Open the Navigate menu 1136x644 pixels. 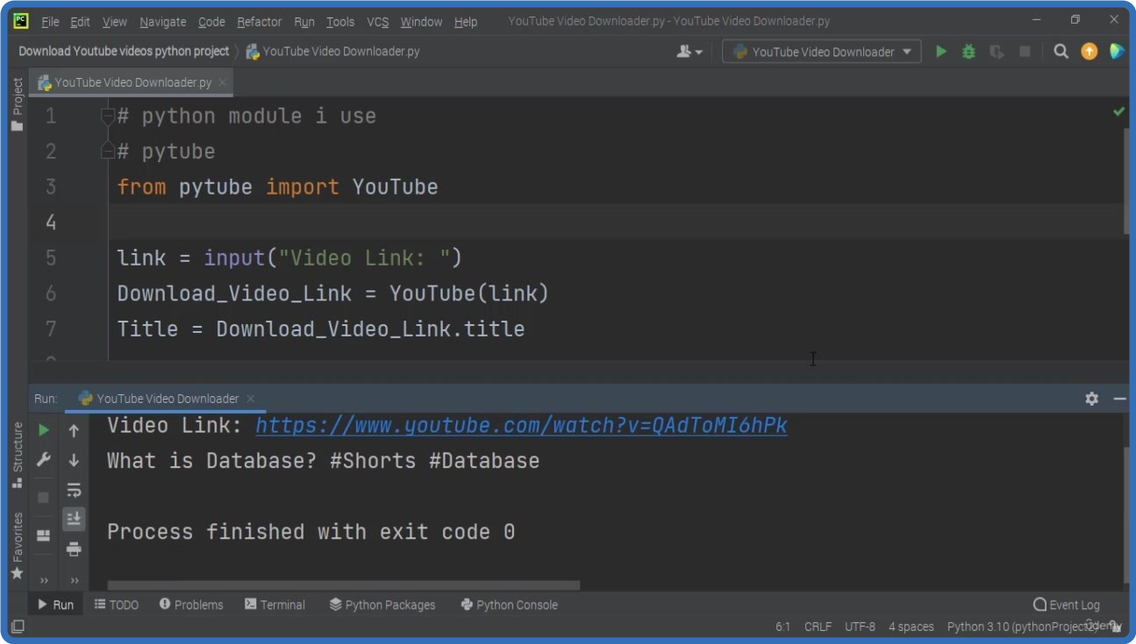coord(162,21)
